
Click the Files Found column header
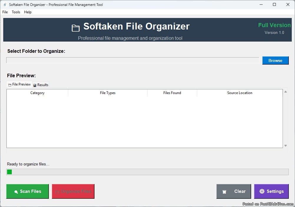point(172,93)
